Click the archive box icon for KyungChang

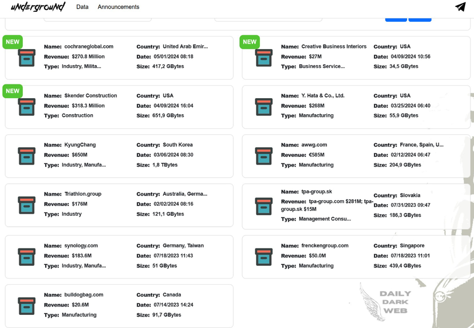[x=27, y=156]
